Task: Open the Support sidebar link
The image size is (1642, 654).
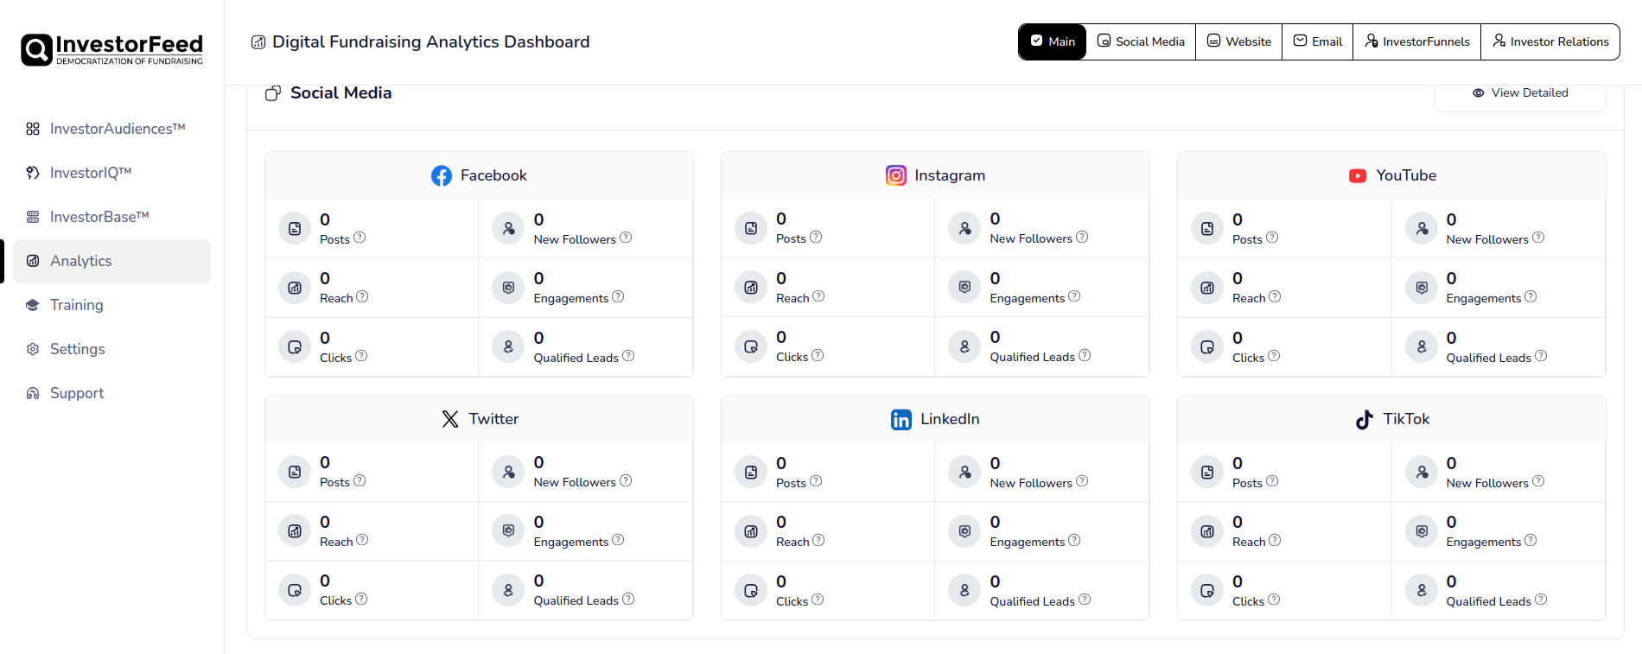Action: 76,393
